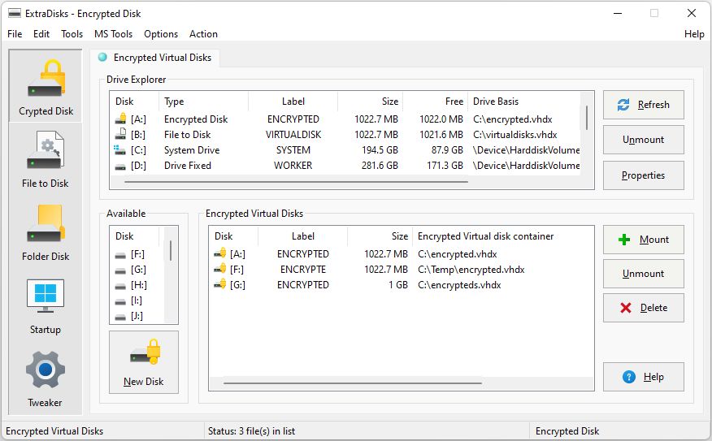The width and height of the screenshot is (712, 441).
Task: Sort Drive Explorer by Size column header
Action: [371, 102]
